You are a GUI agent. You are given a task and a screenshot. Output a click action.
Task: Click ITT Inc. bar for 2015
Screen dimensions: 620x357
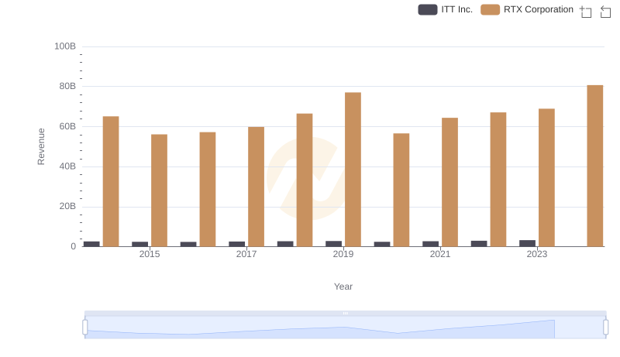click(x=140, y=244)
